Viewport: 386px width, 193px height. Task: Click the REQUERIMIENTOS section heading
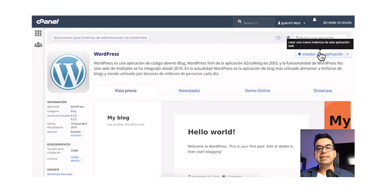point(59,145)
